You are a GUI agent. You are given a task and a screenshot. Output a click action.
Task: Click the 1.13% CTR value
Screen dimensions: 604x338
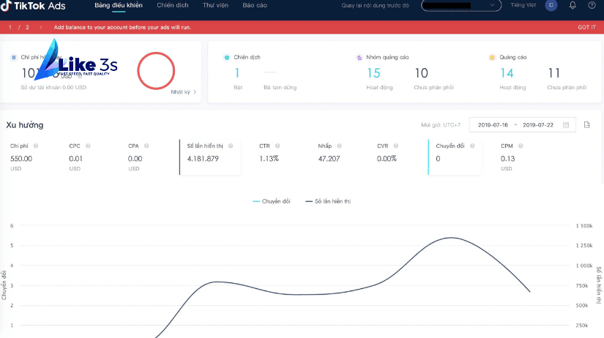(269, 159)
